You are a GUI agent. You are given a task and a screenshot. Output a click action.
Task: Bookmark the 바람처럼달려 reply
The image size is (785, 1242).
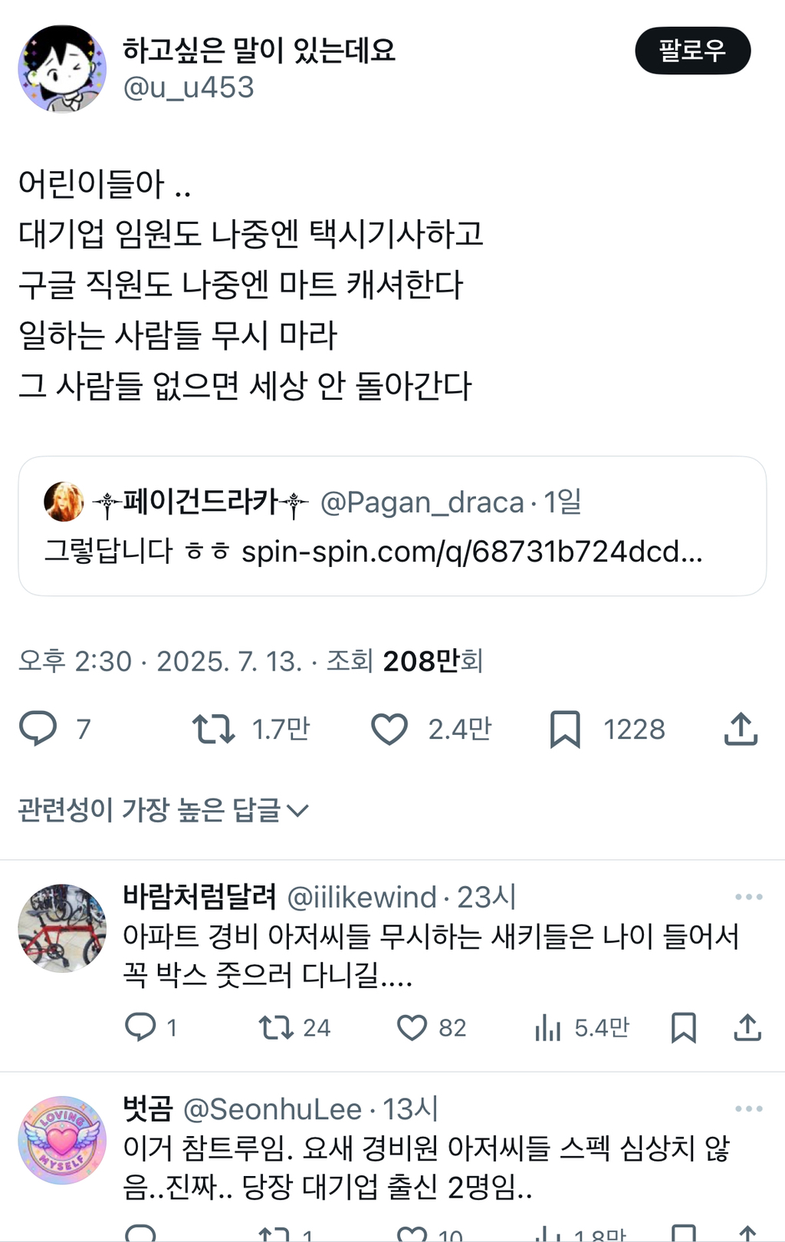click(683, 1027)
